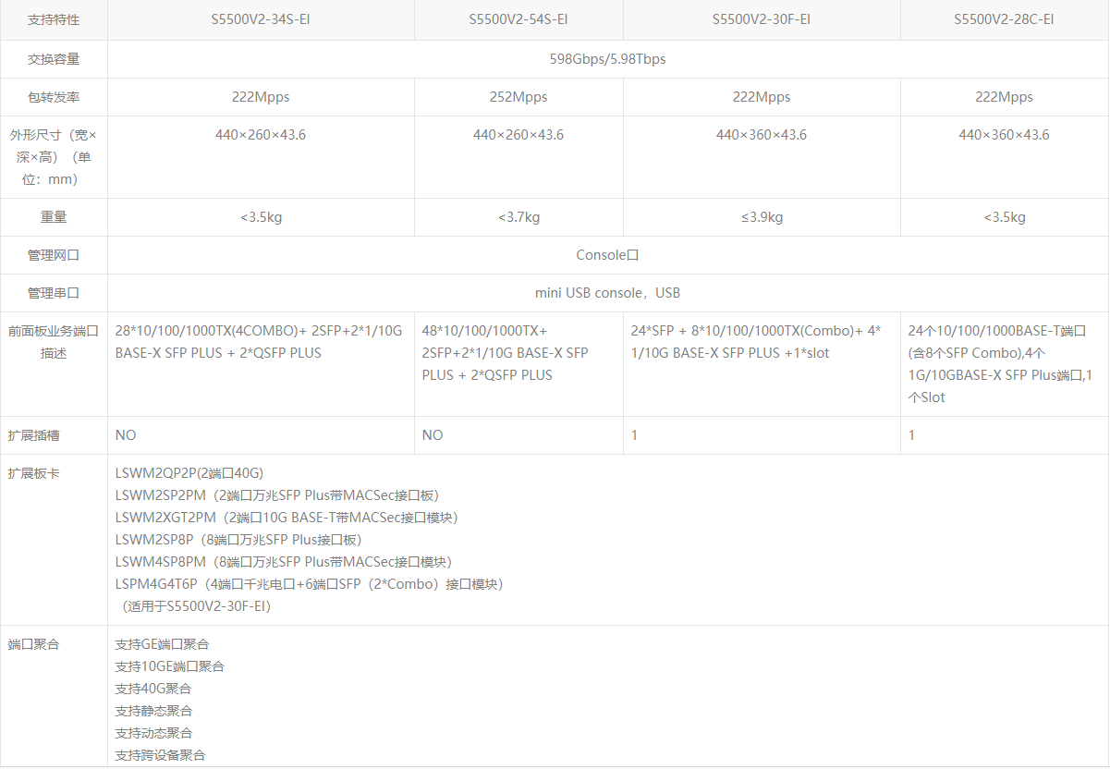1110x769 pixels.
Task: Select the 支持40G聚合 line
Action: [x=153, y=689]
